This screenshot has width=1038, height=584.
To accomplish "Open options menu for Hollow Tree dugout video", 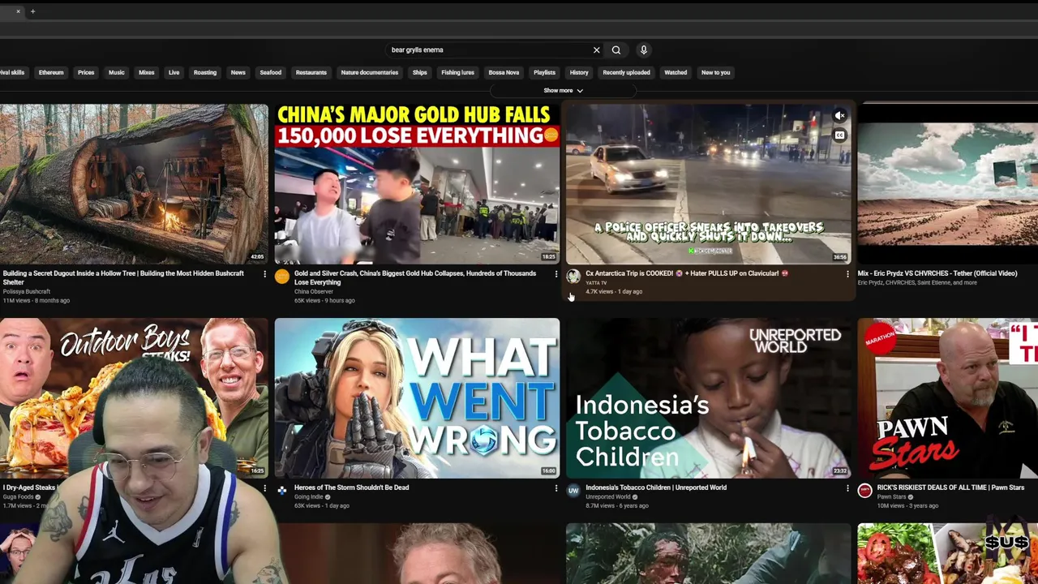I will [x=264, y=274].
